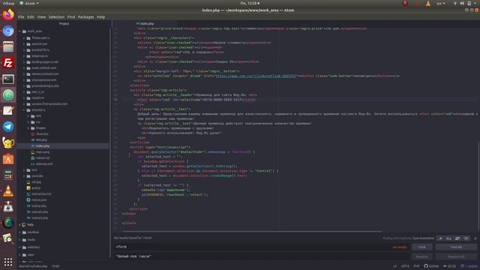This screenshot has height=270, width=480.
Task: Toggle the Whole Word find option
Action: [x=466, y=238]
